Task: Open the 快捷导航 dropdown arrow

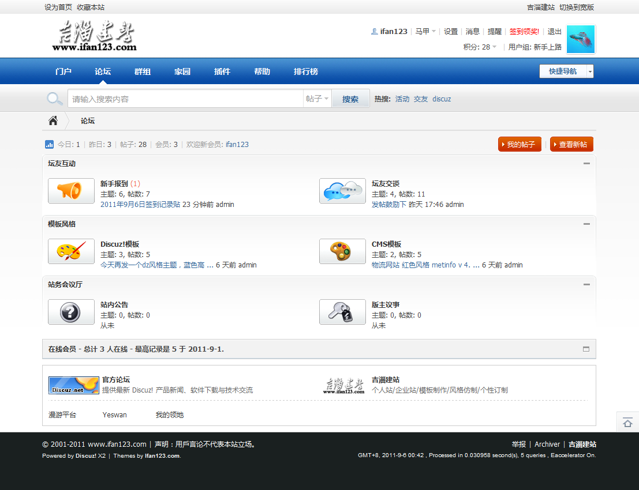Action: (590, 71)
